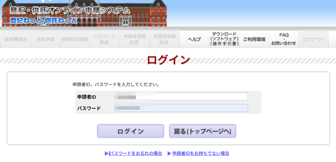Select 処理状況照会 in the navigation bar
336x162 pixels.
pos(75,39)
